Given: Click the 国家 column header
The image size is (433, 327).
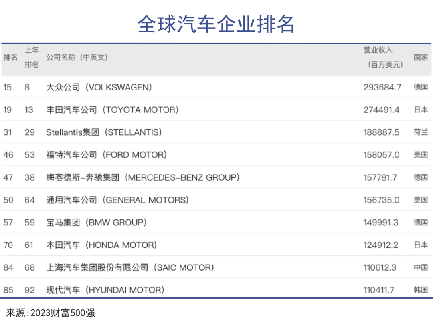Looking at the screenshot, I should 421,58.
